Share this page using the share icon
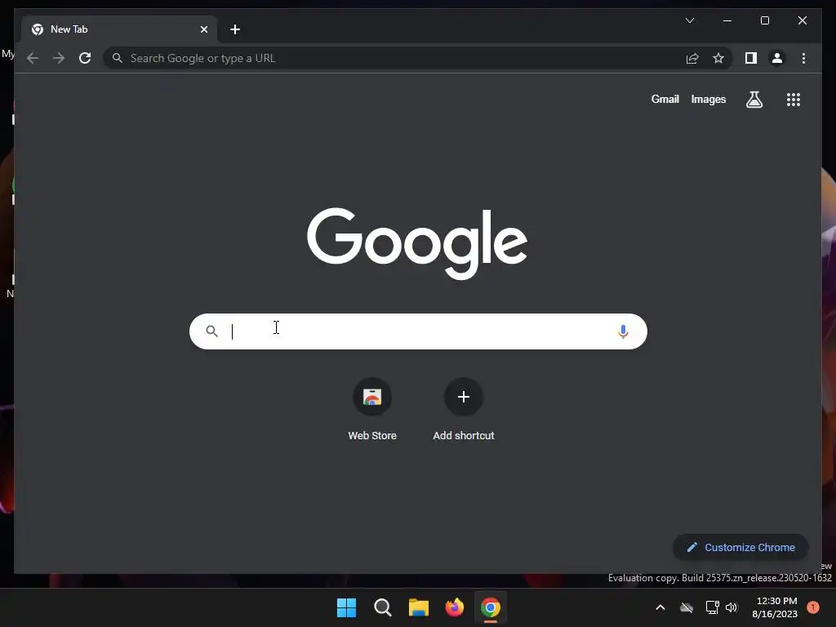836x627 pixels. coord(692,58)
